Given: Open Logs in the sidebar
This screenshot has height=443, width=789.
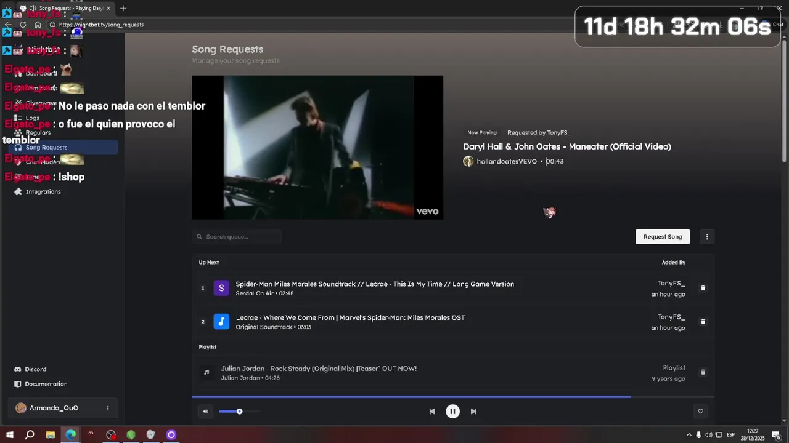Looking at the screenshot, I should pyautogui.click(x=33, y=118).
